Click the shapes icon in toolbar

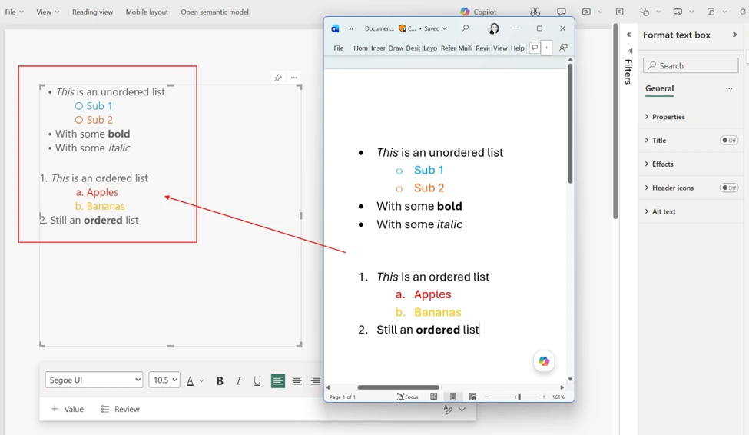coord(645,12)
